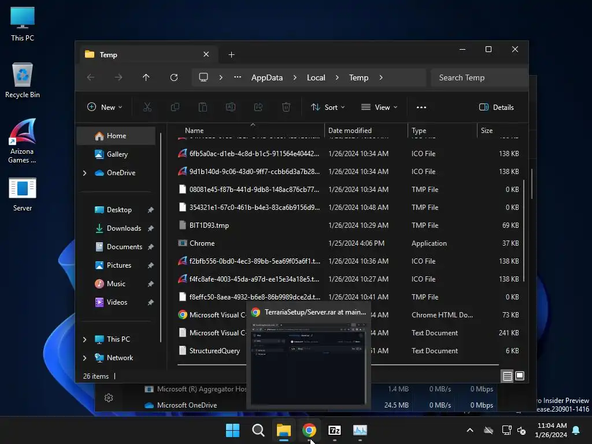Click the Delete trash icon in toolbar
This screenshot has height=444, width=592.
(286, 107)
